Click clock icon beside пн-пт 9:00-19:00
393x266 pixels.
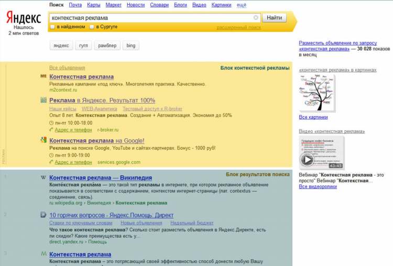(51, 156)
